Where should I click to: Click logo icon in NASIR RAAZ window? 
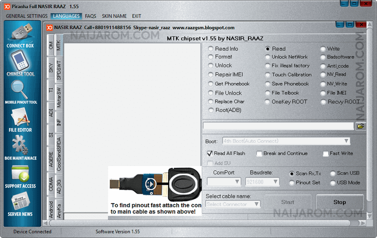coord(49,27)
